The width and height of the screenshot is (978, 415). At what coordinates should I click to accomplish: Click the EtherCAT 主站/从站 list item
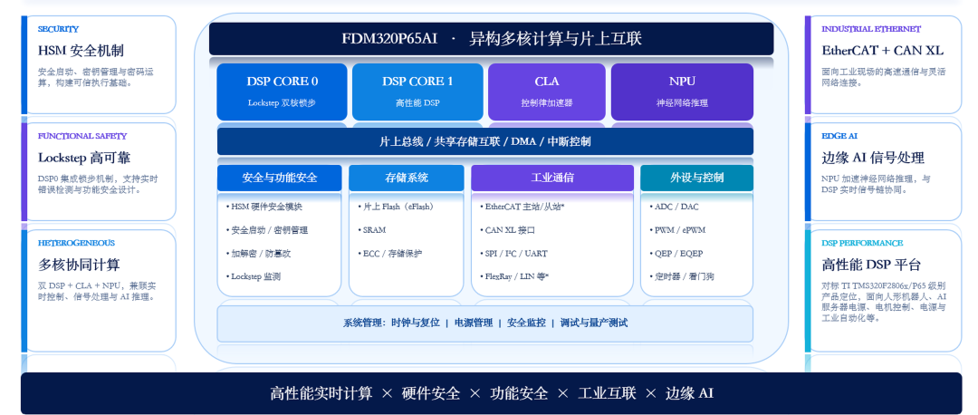coord(524,207)
